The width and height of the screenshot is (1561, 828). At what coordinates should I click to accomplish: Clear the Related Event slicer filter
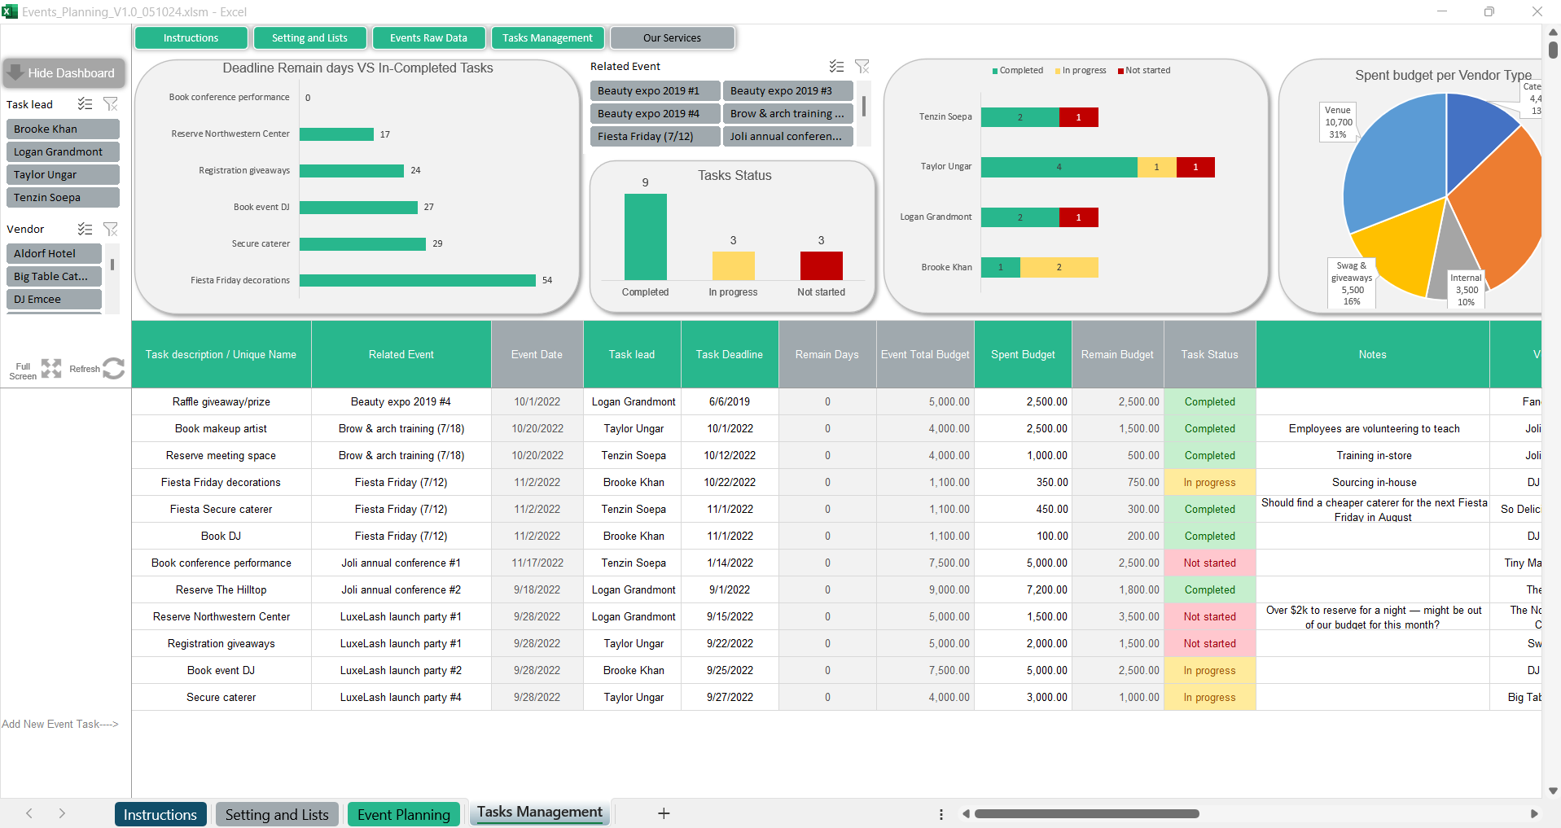(x=862, y=67)
